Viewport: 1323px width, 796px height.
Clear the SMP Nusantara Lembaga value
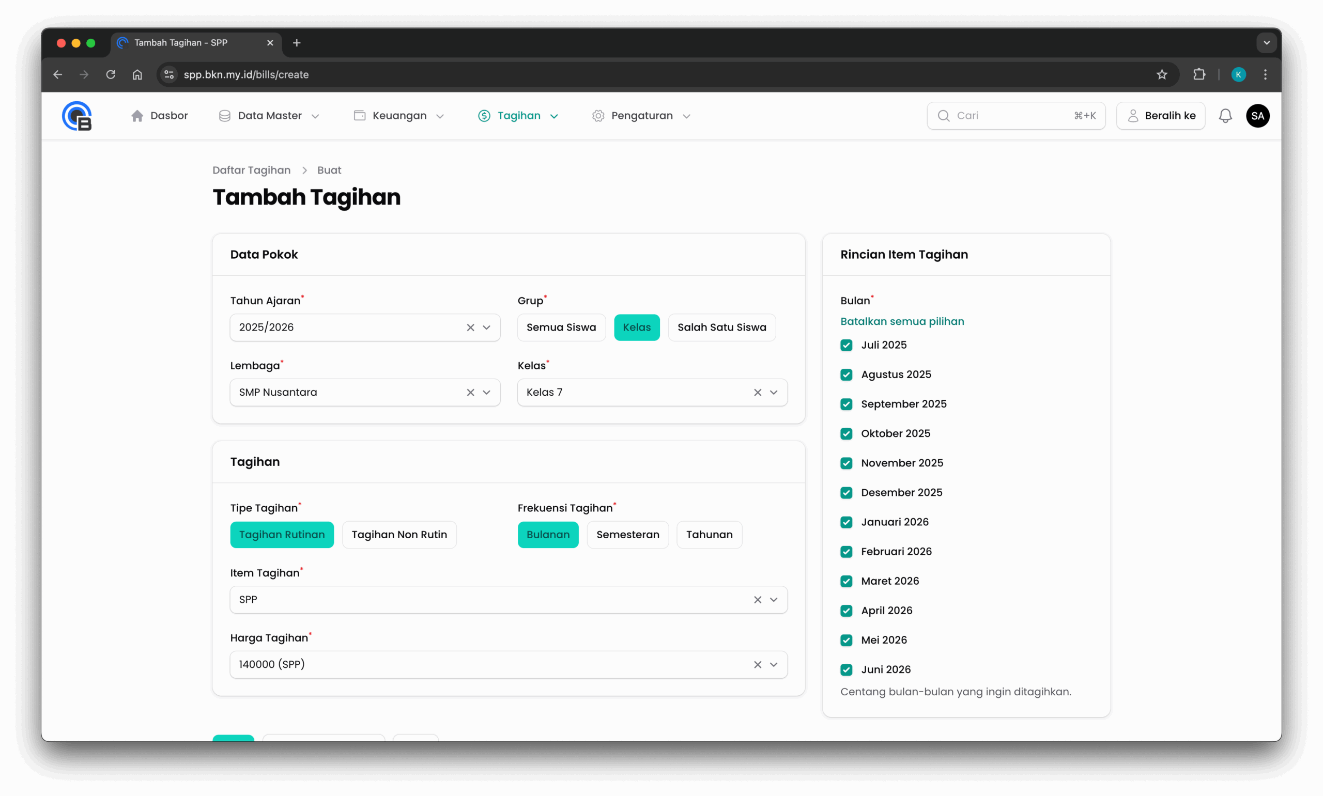(470, 392)
